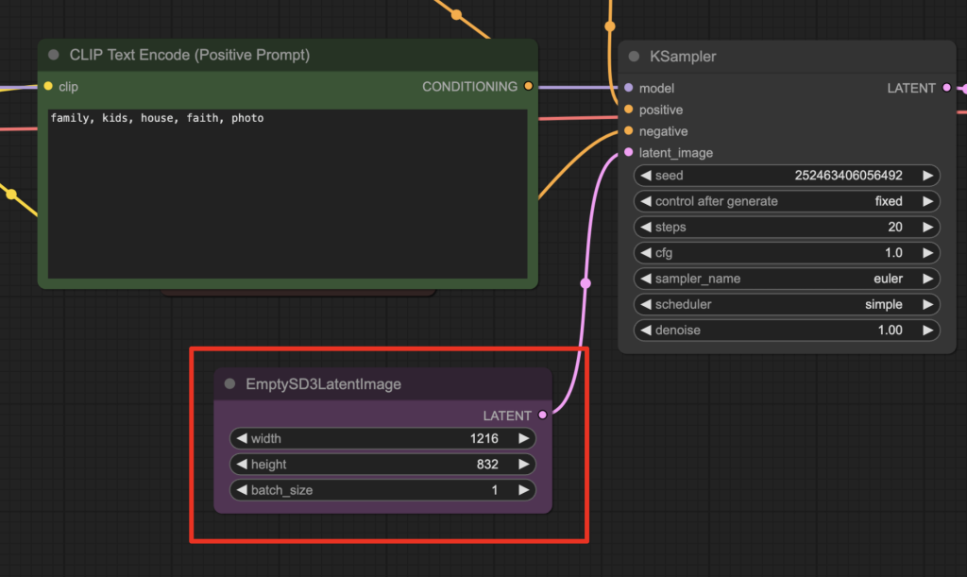Click reroute dot on pink latent link

pos(585,283)
